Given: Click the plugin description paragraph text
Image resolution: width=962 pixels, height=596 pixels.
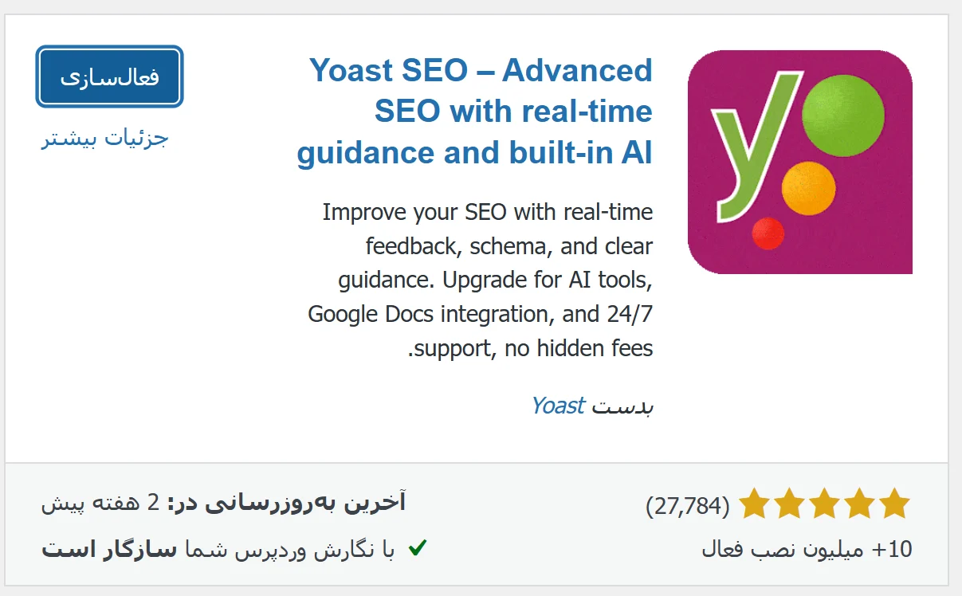Looking at the screenshot, I should (481, 280).
